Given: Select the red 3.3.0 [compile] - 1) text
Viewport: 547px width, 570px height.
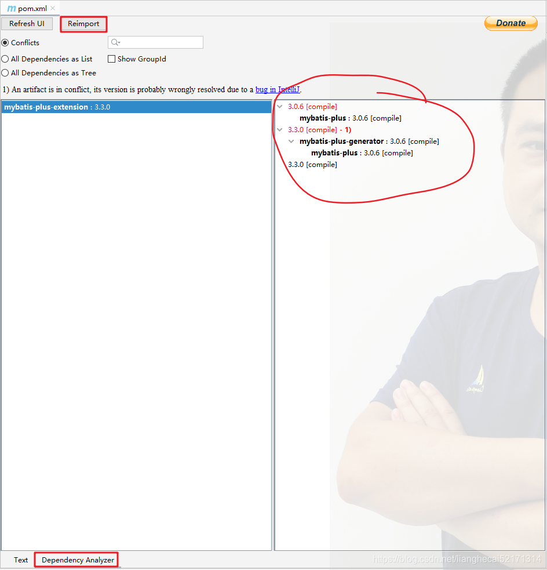Looking at the screenshot, I should 320,130.
